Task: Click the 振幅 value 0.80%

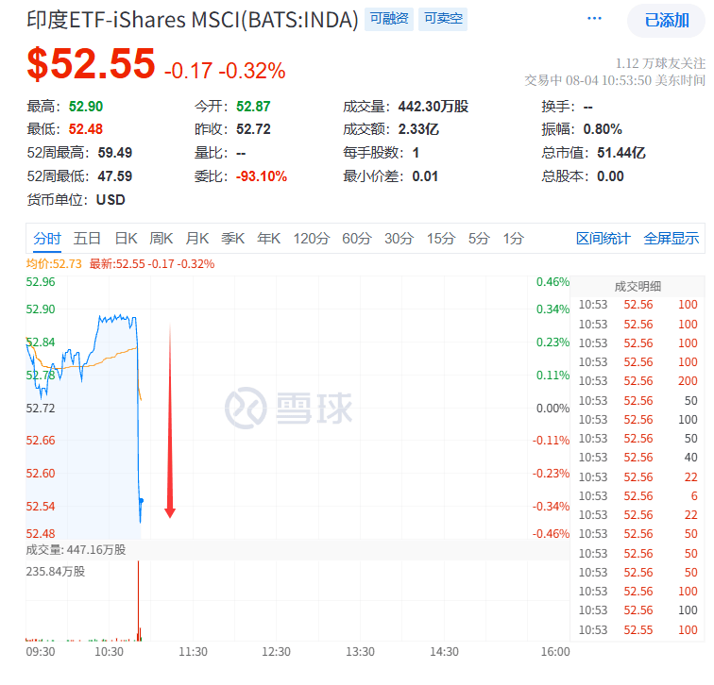Action: pos(603,129)
